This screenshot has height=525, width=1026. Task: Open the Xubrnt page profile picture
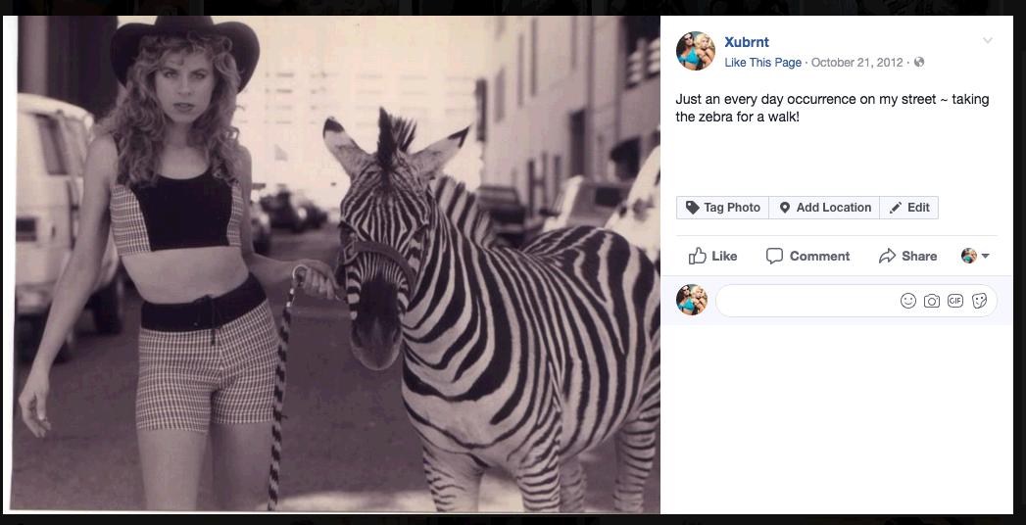pyautogui.click(x=695, y=51)
